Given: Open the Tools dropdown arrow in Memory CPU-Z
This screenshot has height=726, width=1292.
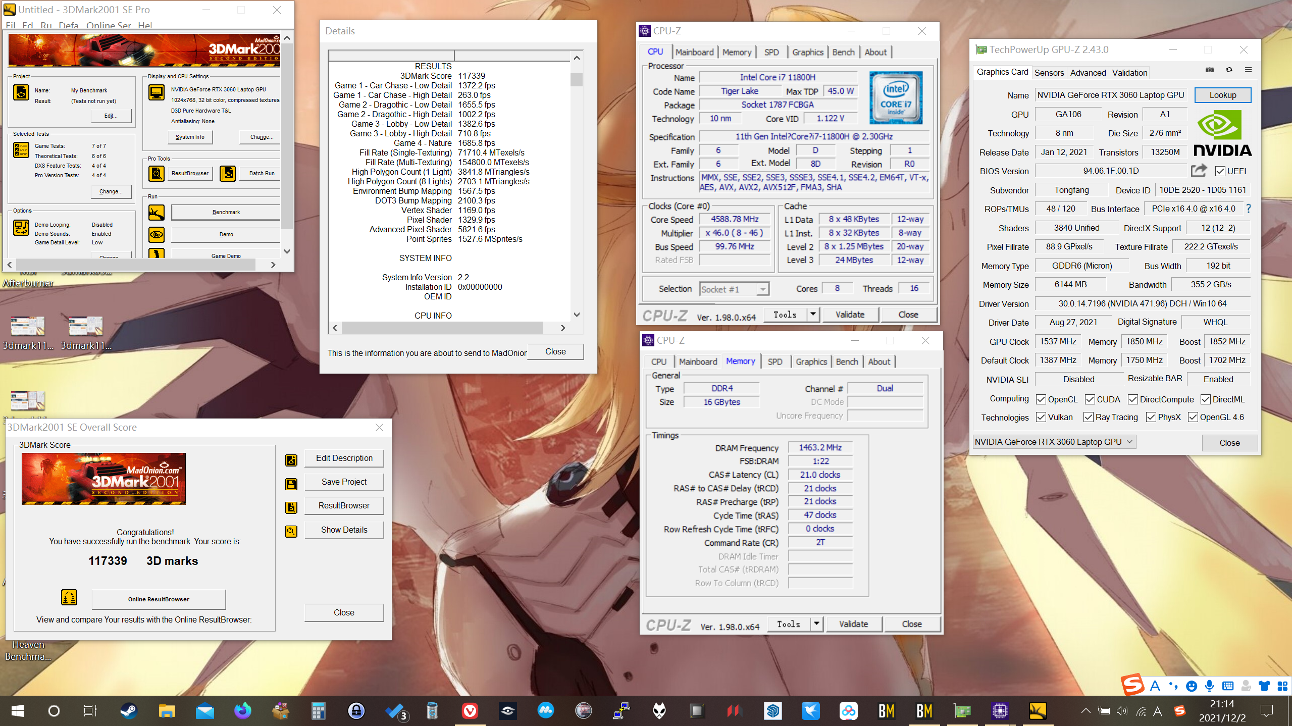Looking at the screenshot, I should [x=816, y=624].
